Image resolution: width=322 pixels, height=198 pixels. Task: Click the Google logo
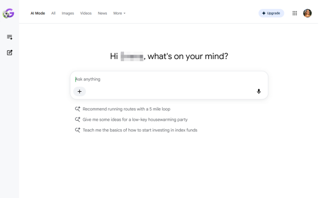tap(9, 13)
